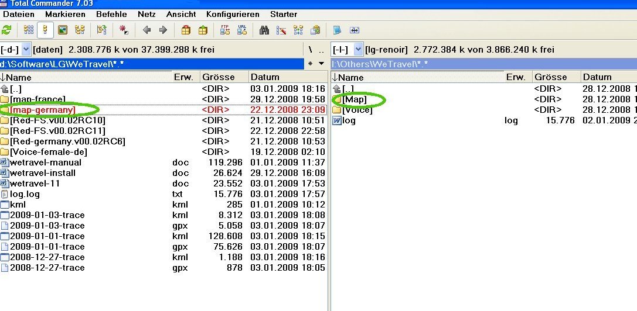Select the [map-germany] folder

[163, 110]
